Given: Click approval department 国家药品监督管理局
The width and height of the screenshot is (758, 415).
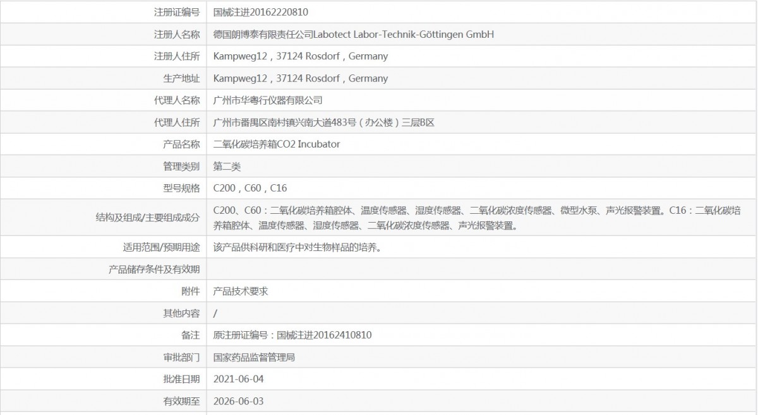Looking at the screenshot, I should click(x=254, y=358).
